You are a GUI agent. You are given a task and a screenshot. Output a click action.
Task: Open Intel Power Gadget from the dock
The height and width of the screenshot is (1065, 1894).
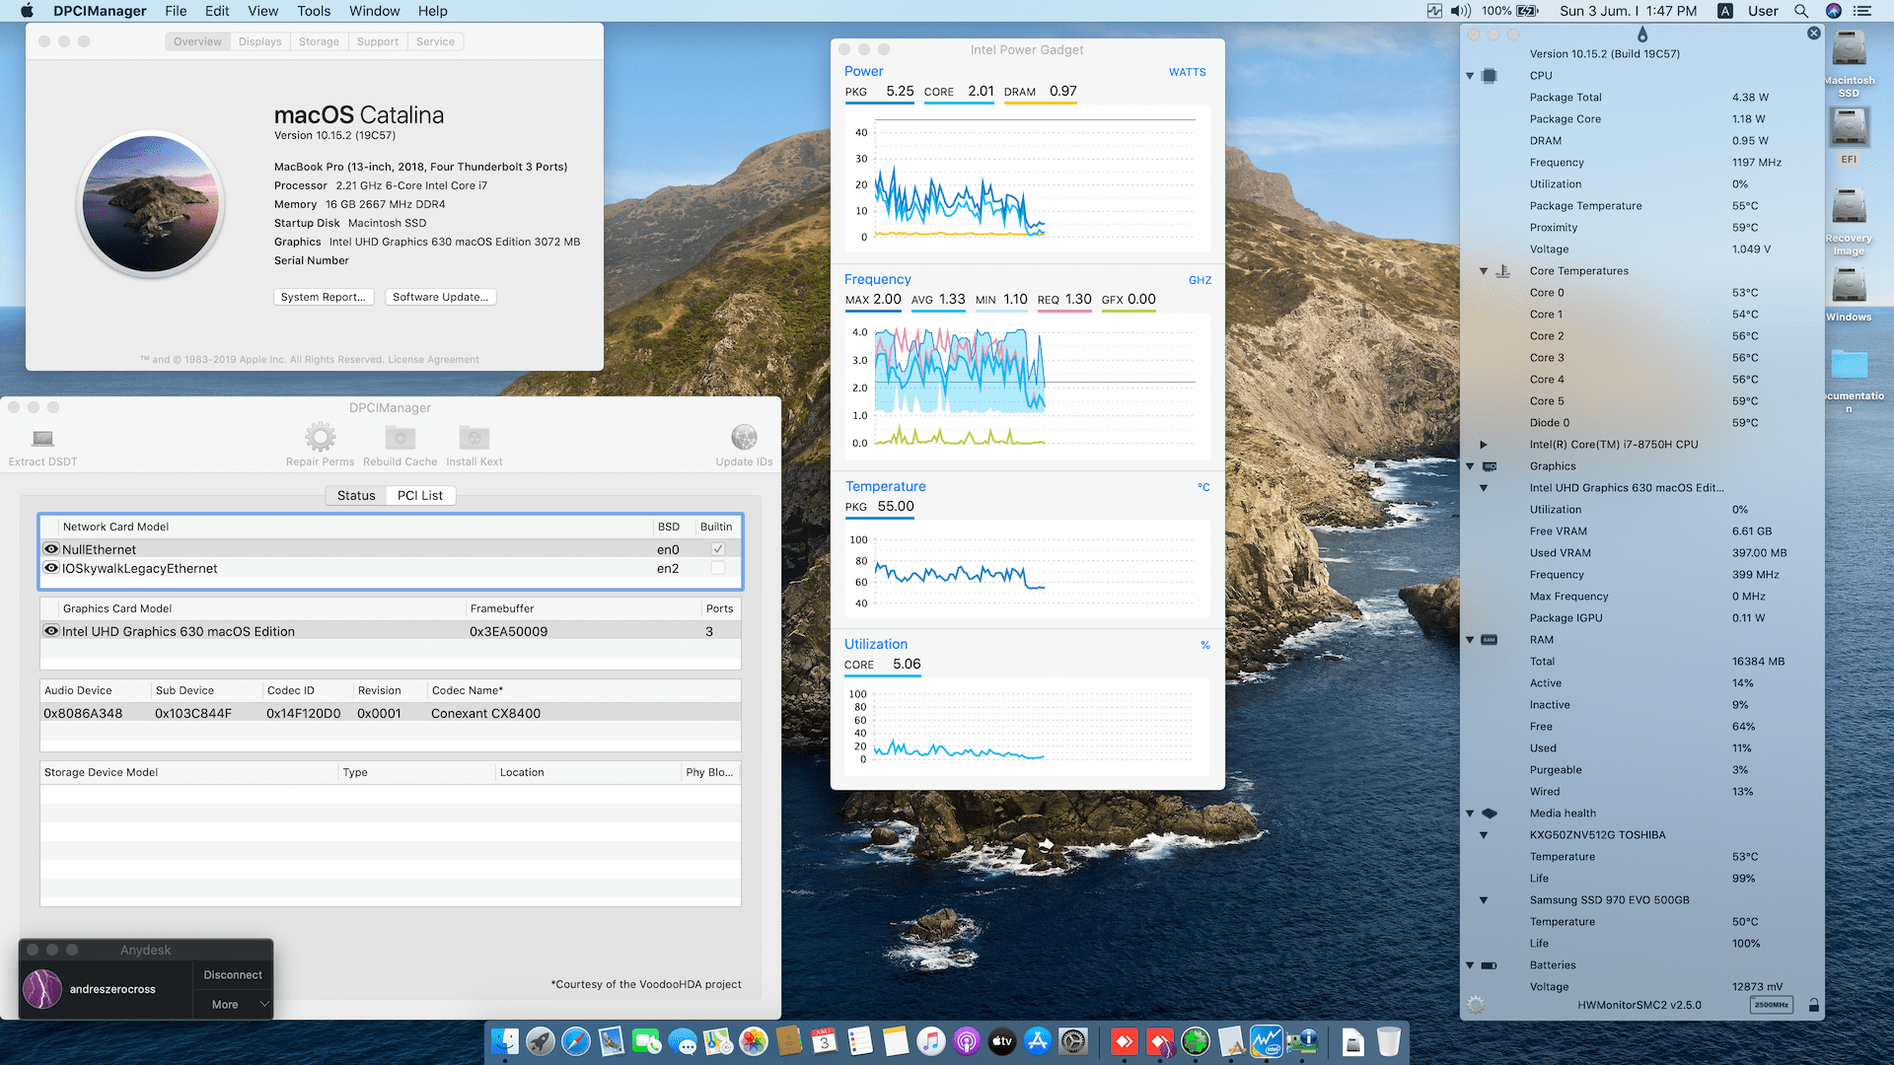point(1266,1041)
